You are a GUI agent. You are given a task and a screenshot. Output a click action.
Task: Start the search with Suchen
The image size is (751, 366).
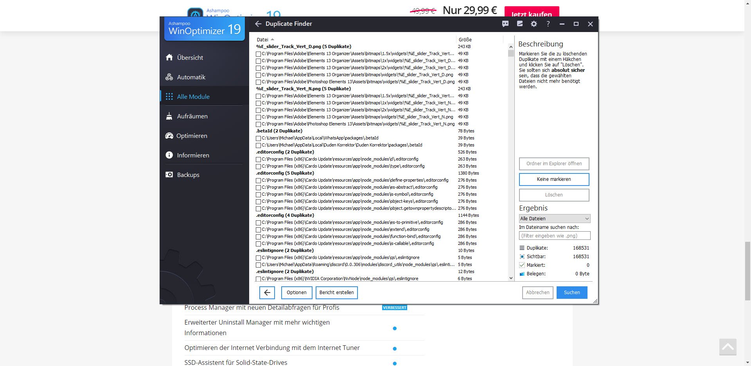[572, 293]
